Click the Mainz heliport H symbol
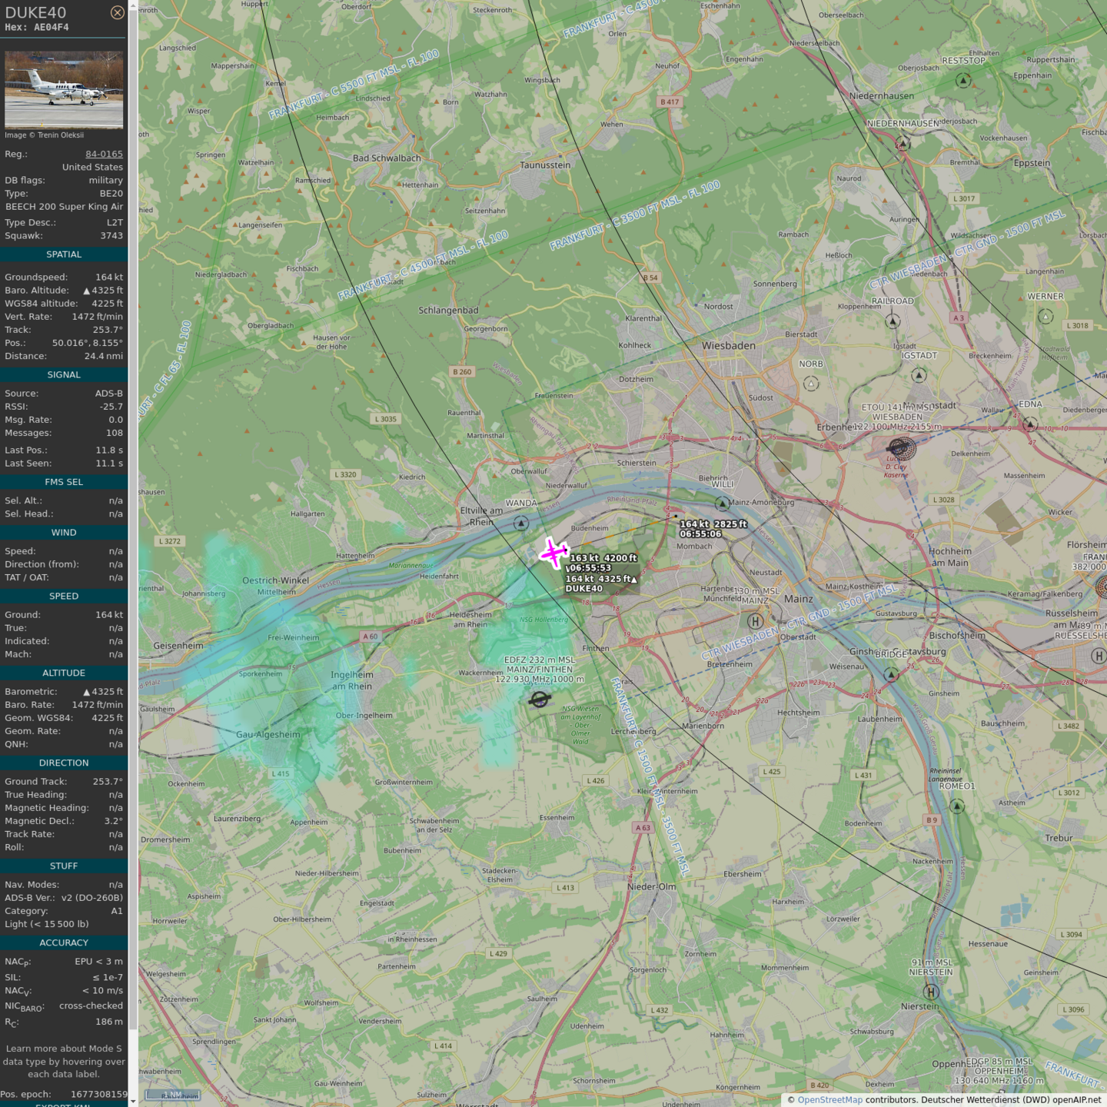Viewport: 1107px width, 1107px height. [756, 621]
